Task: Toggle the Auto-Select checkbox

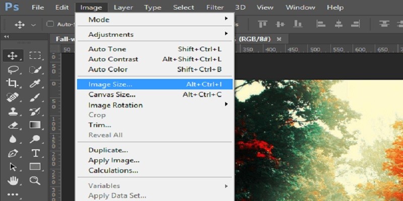Action: (50, 24)
